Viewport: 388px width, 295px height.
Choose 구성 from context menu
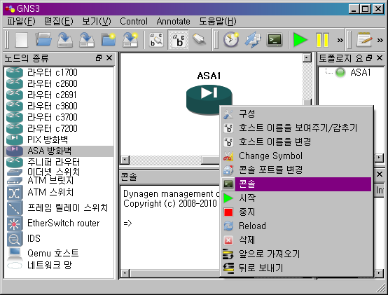[296, 114]
